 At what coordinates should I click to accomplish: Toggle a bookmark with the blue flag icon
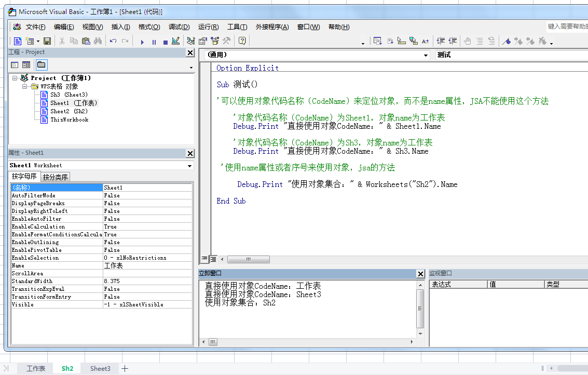click(x=507, y=41)
